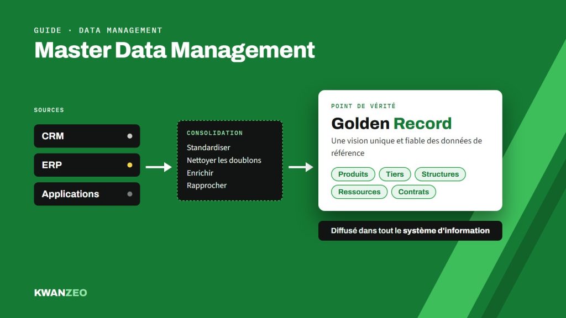Viewport: 566px width, 318px height.
Task: Click the 'Diffusé dans tout le système d'information' banner
Action: click(x=410, y=231)
